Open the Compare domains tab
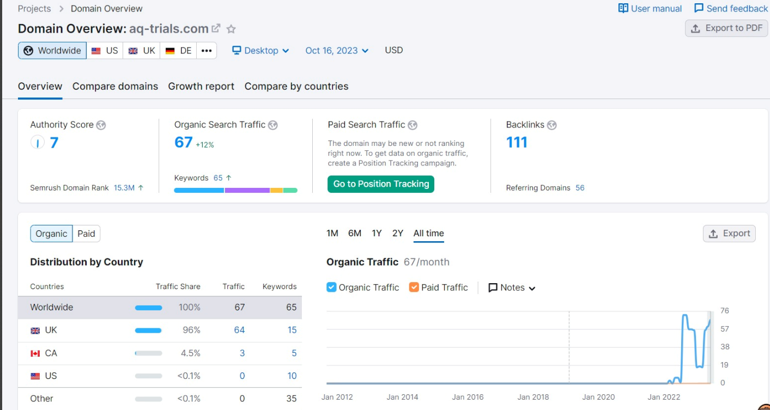The width and height of the screenshot is (770, 410). [x=115, y=86]
